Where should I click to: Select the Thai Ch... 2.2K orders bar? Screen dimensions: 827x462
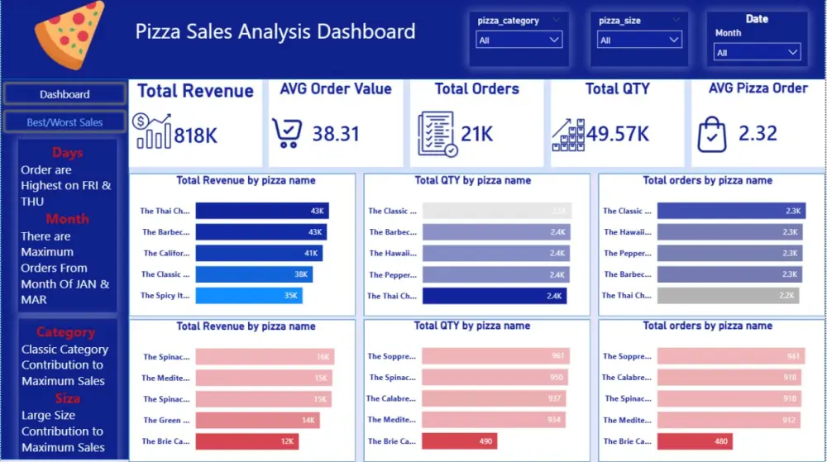coord(728,296)
